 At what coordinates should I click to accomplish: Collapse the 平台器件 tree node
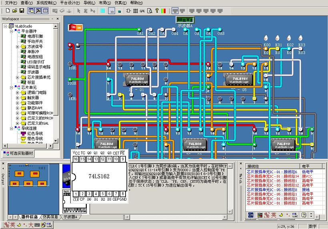tap(12, 31)
